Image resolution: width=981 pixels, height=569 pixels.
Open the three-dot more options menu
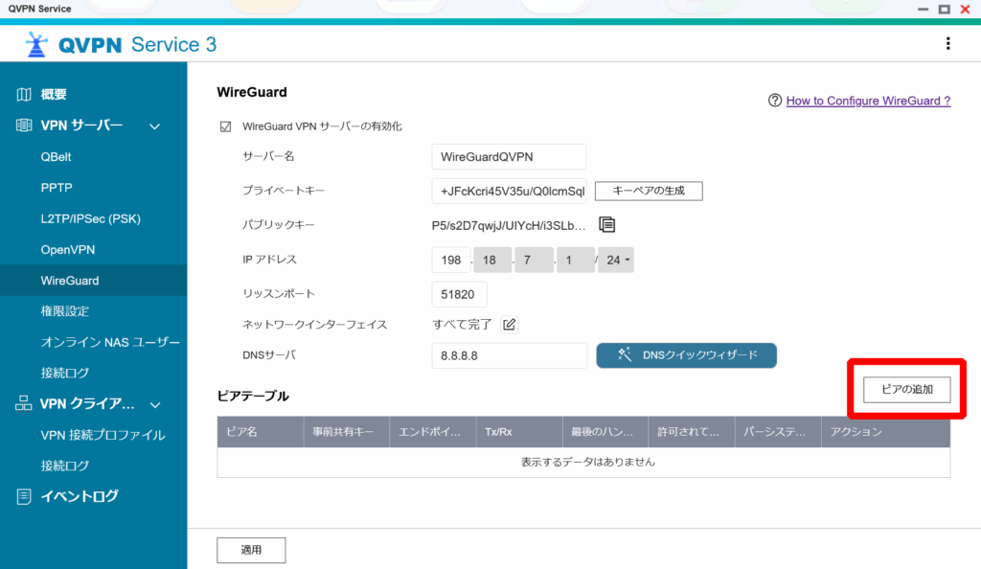click(947, 44)
